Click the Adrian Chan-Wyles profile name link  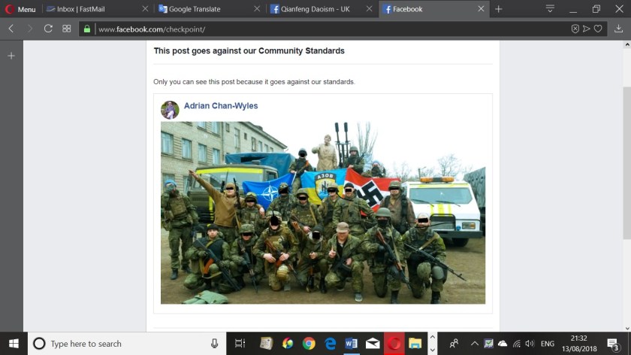[221, 106]
